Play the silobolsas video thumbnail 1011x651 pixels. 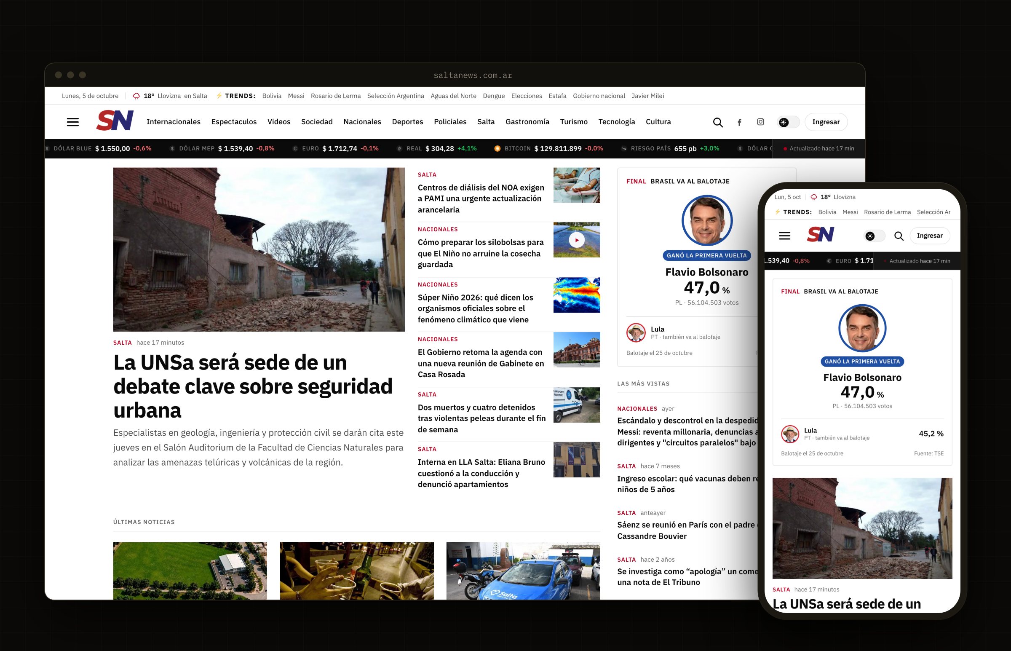coord(577,240)
